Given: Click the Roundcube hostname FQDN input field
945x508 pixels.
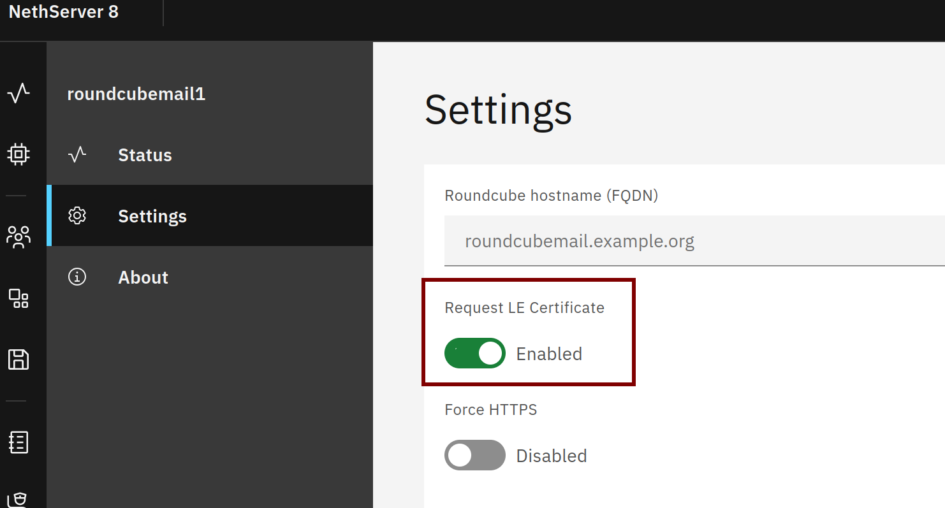Looking at the screenshot, I should (694, 241).
